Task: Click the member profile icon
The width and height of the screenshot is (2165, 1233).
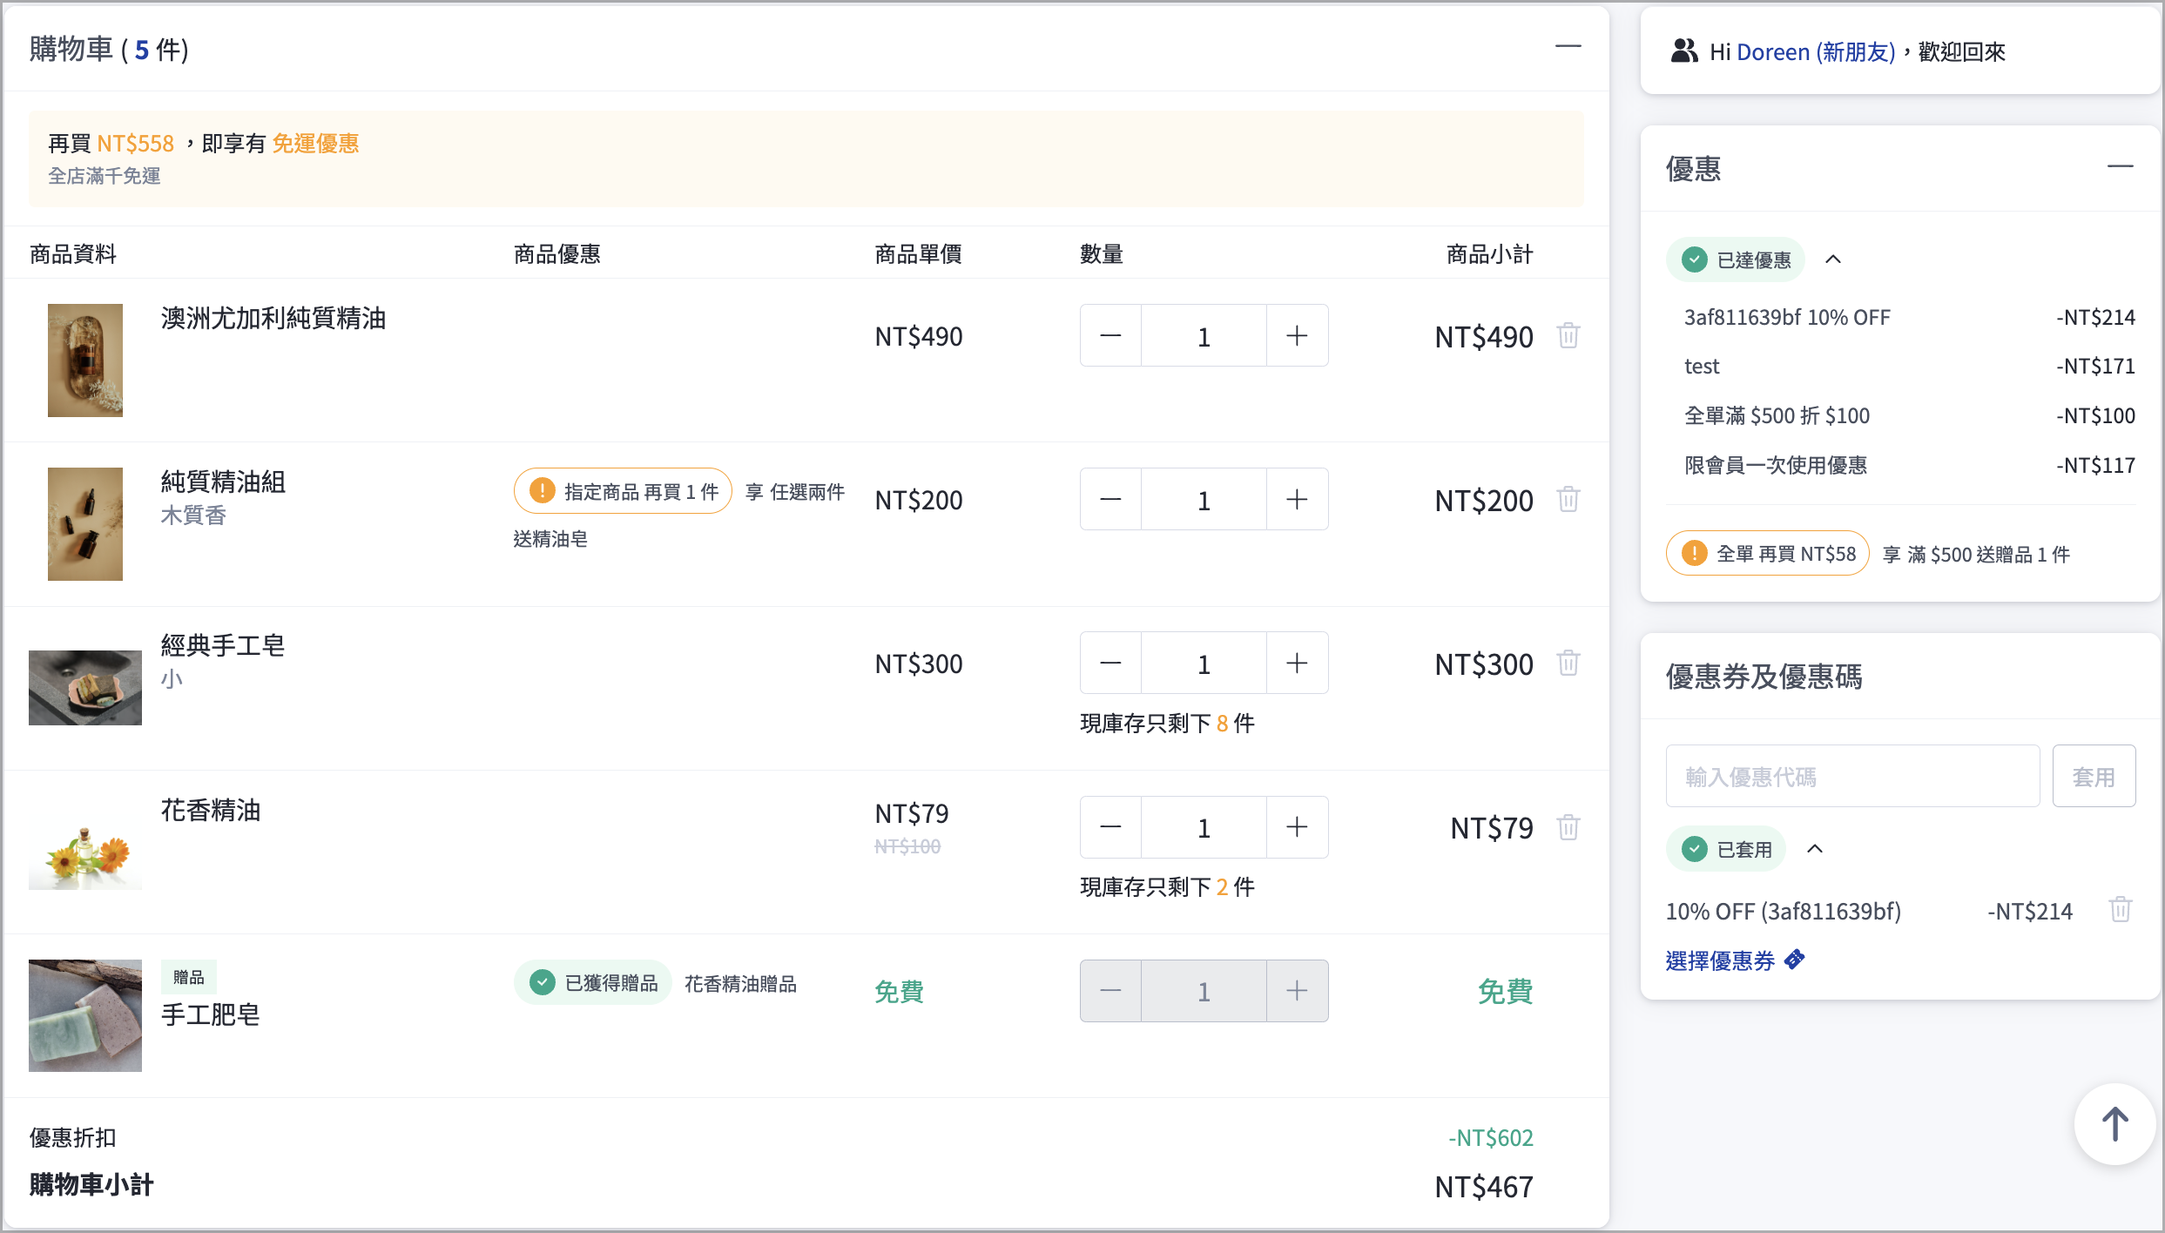Action: 1684,51
